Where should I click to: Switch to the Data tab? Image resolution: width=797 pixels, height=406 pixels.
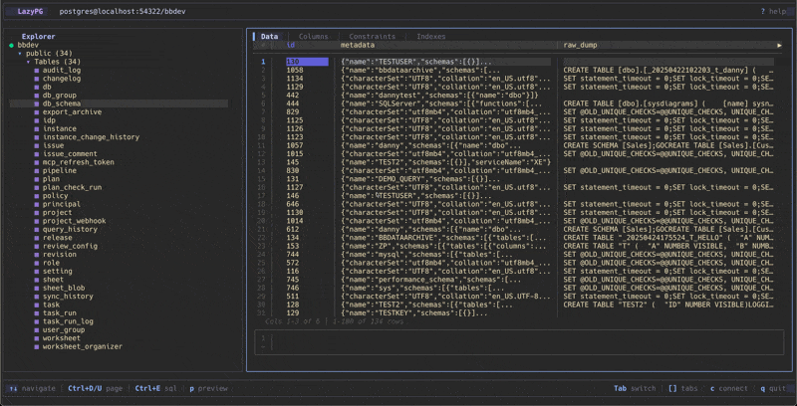click(269, 37)
